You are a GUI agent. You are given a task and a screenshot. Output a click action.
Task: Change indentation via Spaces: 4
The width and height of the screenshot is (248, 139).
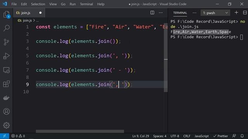[160, 136]
